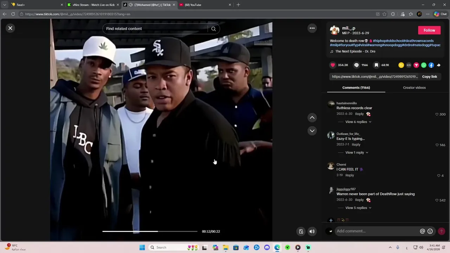Click the #hiphop hashtag in the caption
The height and width of the screenshot is (253, 450).
click(379, 41)
